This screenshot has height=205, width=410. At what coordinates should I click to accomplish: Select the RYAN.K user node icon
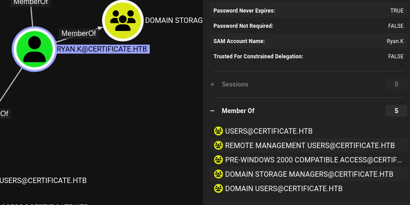click(x=34, y=49)
